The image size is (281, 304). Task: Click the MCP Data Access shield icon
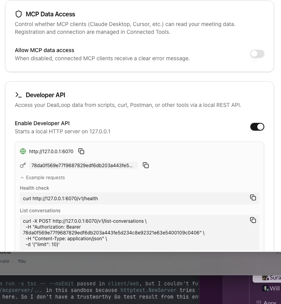[x=19, y=14]
